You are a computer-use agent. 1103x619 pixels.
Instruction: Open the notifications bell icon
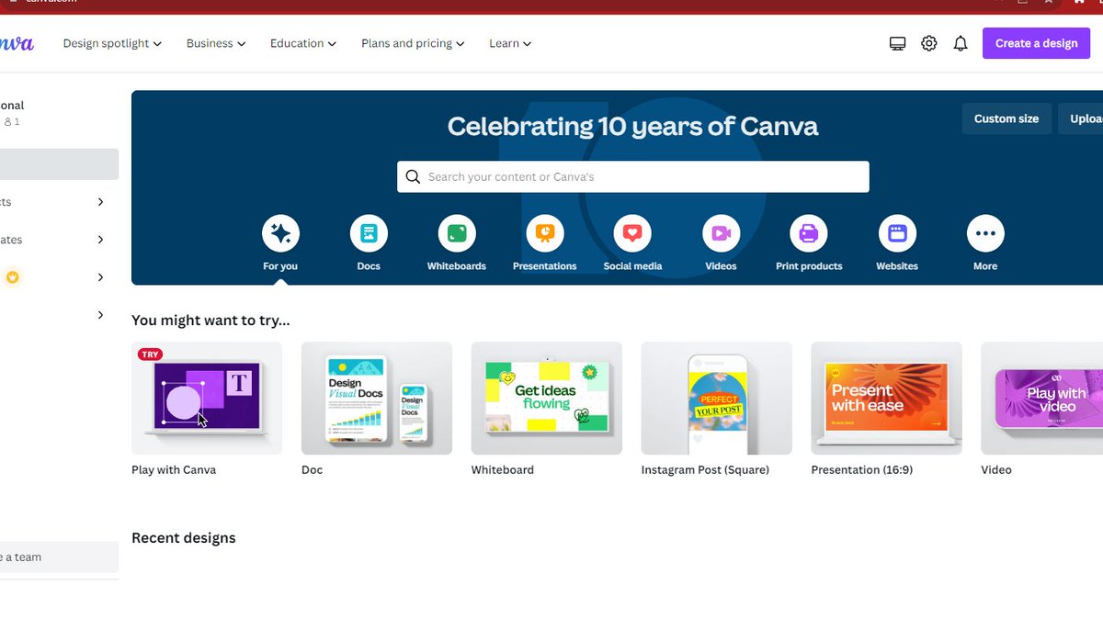coord(961,43)
